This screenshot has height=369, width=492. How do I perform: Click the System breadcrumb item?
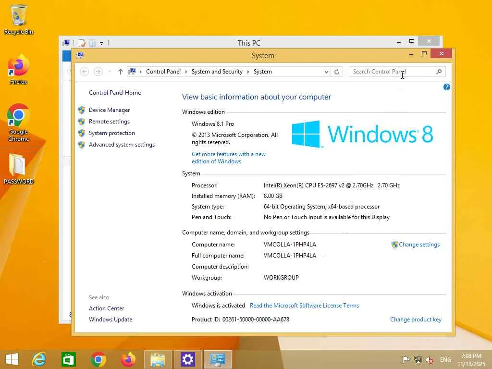pos(263,72)
